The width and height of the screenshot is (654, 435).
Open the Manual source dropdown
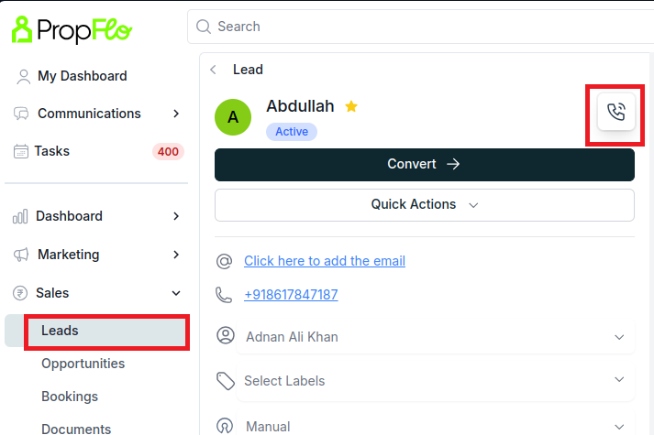click(x=436, y=426)
